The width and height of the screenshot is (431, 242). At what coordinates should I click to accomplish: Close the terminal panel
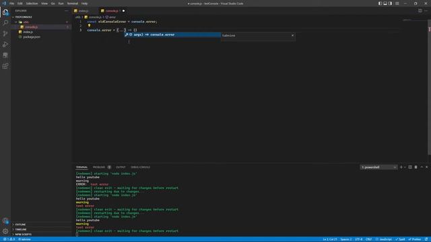tap(427, 167)
